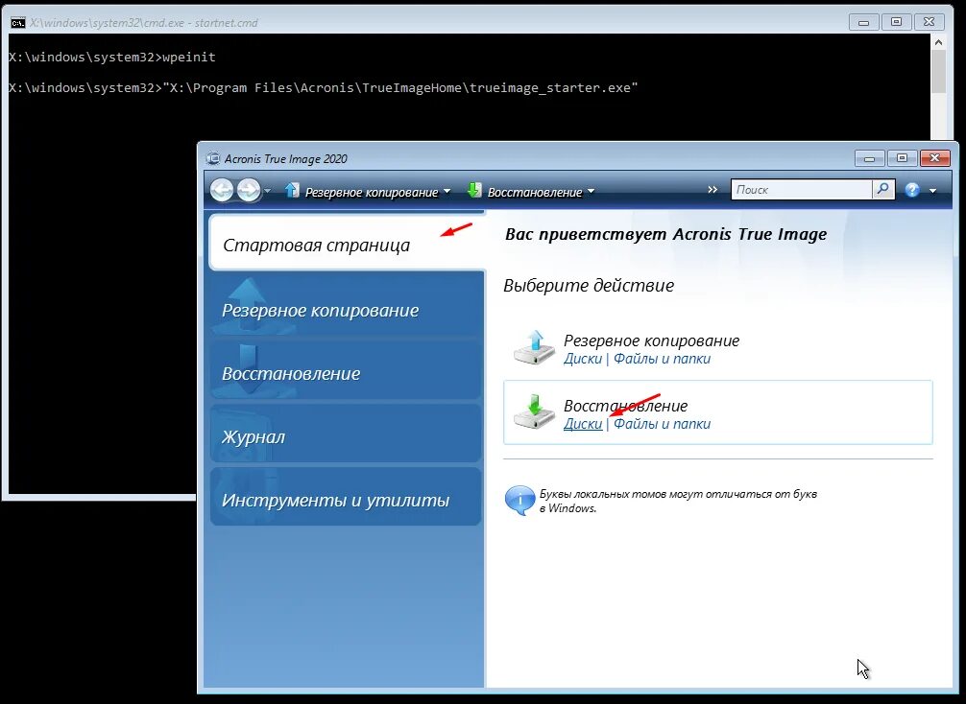This screenshot has width=966, height=704.
Task: Click Файлы и папки under Восстановление
Action: pyautogui.click(x=662, y=424)
